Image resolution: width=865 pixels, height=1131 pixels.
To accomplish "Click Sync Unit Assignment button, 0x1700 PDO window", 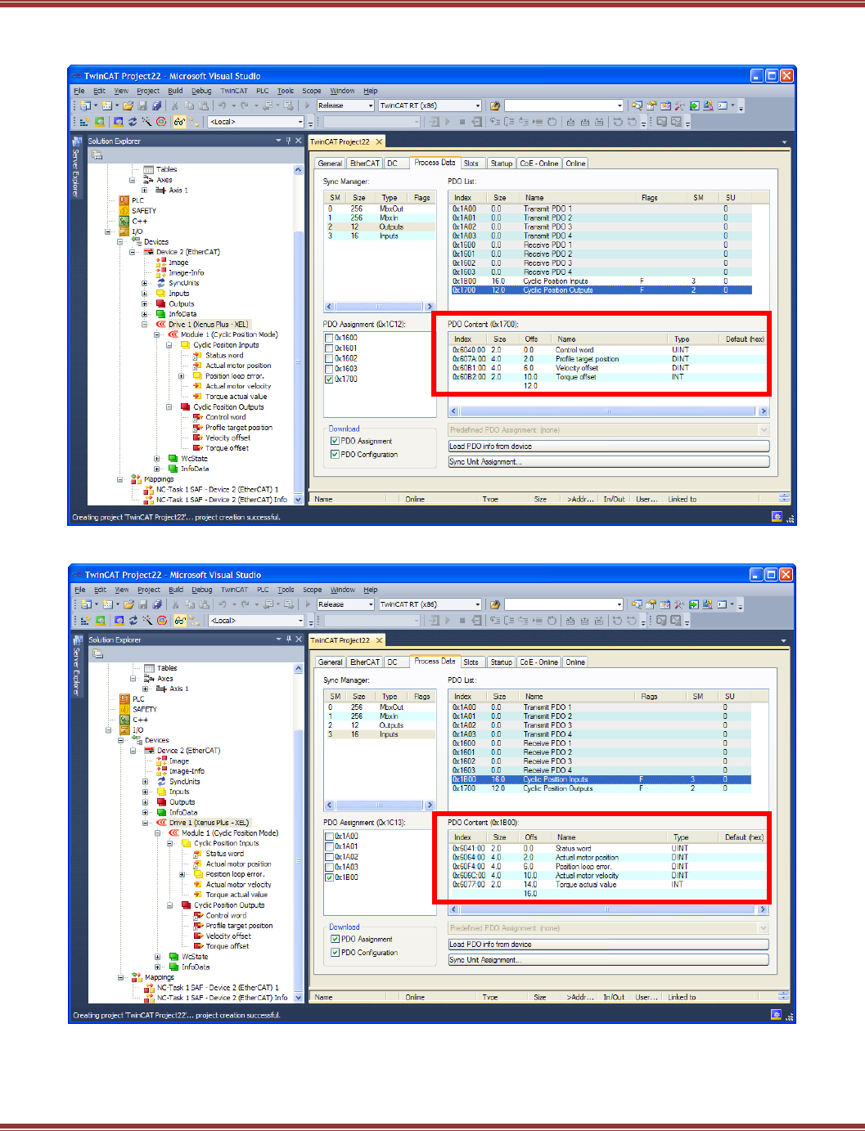I will point(608,462).
